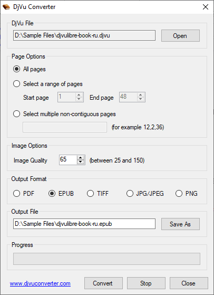This screenshot has height=295, width=214.
Task: Click the Start page up arrow
Action: tap(79, 95)
